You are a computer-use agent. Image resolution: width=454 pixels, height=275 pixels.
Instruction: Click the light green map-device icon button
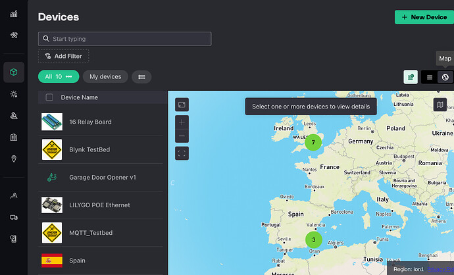click(x=411, y=77)
